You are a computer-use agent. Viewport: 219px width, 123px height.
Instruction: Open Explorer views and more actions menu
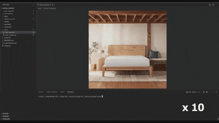coord(33,5)
